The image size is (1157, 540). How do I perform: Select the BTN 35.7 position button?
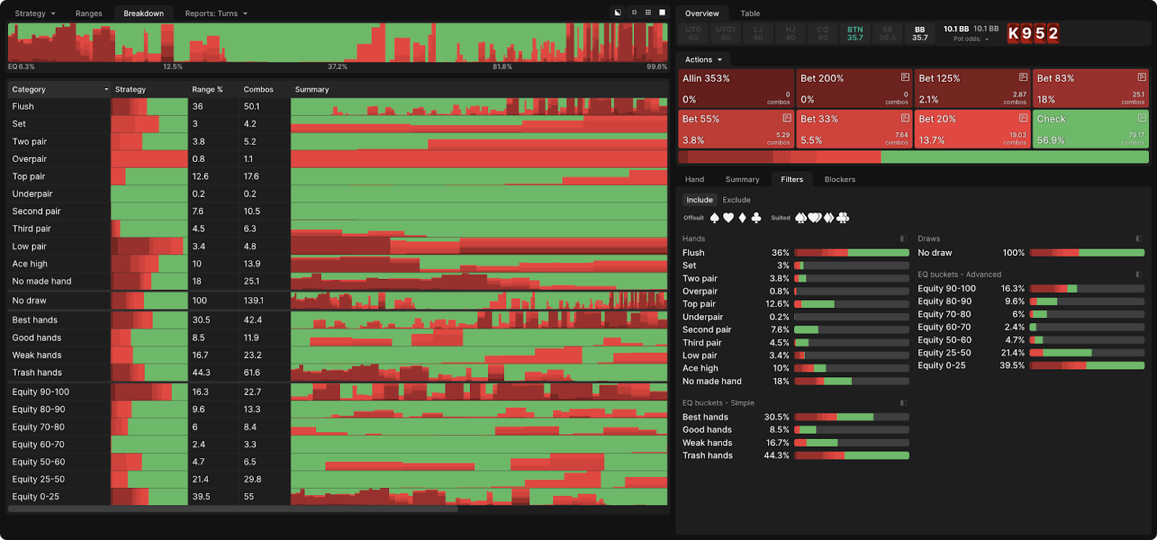coord(855,34)
